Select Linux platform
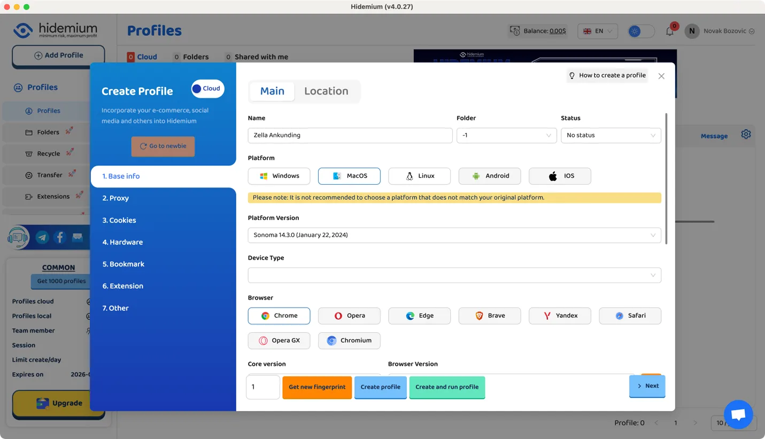The width and height of the screenshot is (765, 439). (x=419, y=176)
